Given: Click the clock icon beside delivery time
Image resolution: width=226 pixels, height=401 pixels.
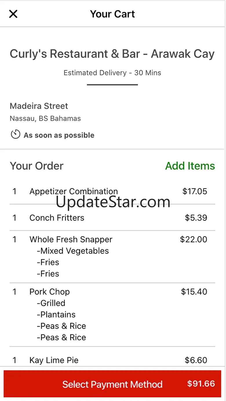Looking at the screenshot, I should click(15, 134).
